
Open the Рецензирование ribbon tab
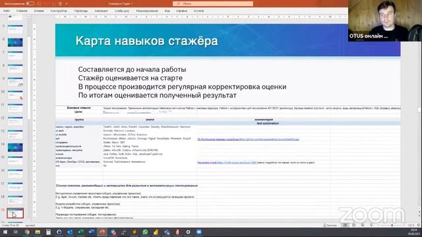(147, 11)
